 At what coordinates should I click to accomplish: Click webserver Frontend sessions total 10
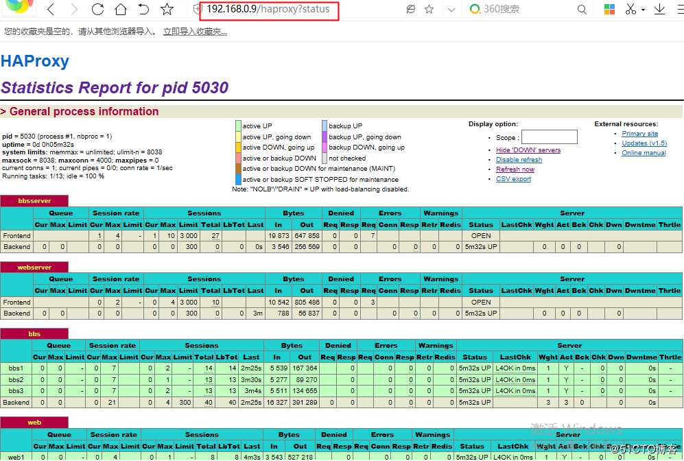coord(215,302)
